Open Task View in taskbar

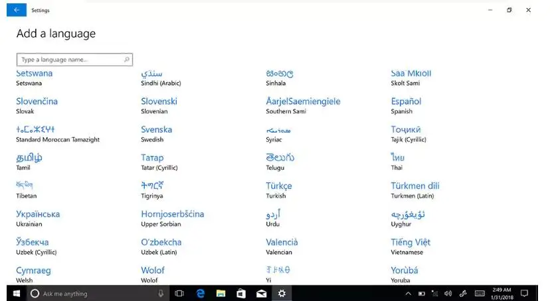pyautogui.click(x=179, y=293)
